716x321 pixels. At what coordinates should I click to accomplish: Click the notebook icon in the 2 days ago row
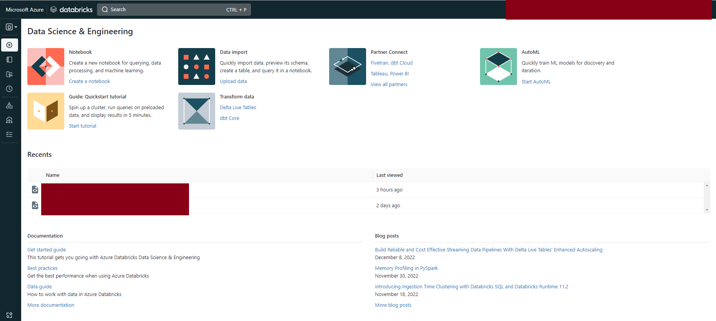pos(35,205)
